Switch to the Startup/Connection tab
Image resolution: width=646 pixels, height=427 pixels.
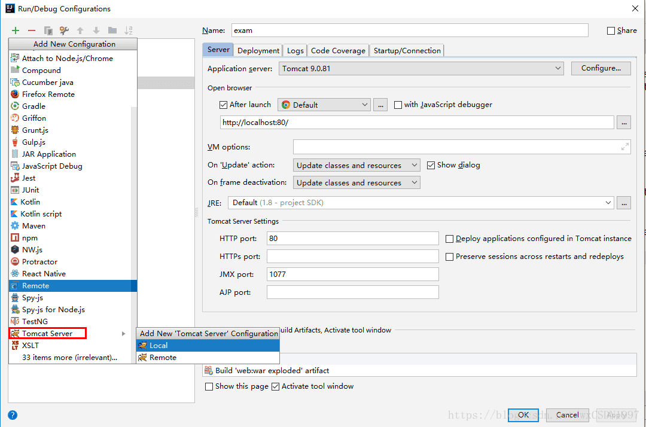(x=407, y=51)
